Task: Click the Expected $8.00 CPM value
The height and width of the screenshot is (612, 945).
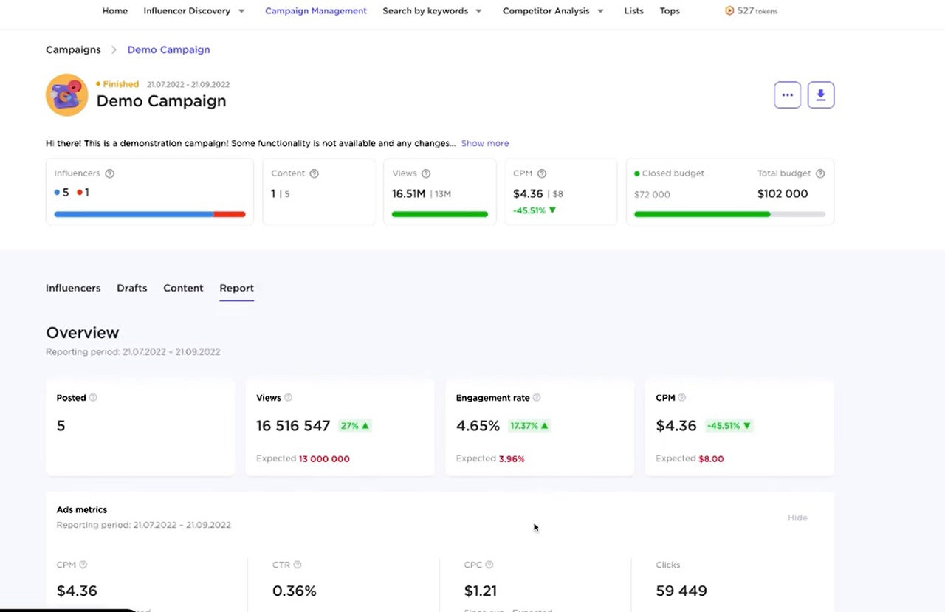Action: pyautogui.click(x=711, y=458)
